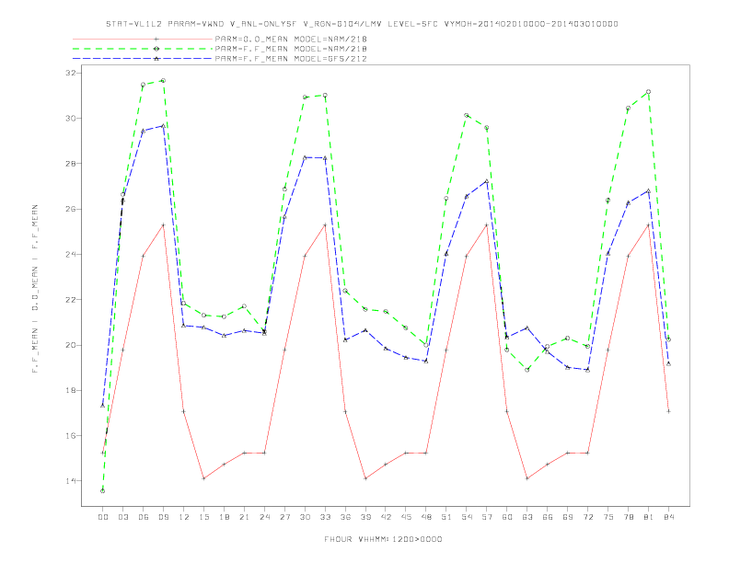Click x-axis tick label 78
Viewport: 729px width, 563px height.
coord(628,517)
